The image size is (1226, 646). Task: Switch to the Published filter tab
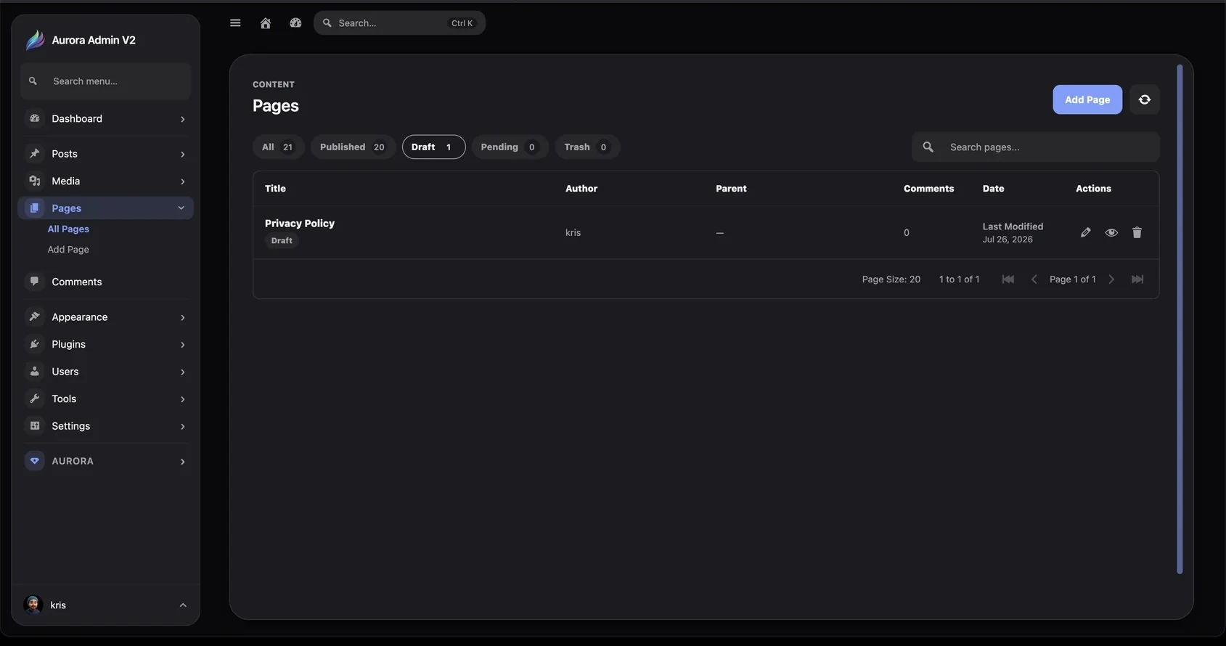click(353, 147)
